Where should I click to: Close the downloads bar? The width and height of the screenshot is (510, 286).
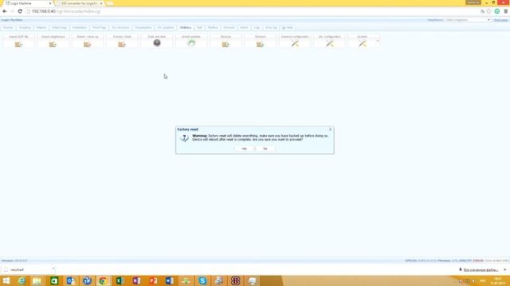[504, 270]
